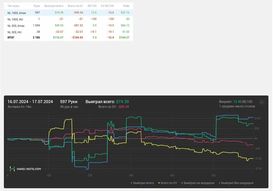The image size is (273, 191).
Task: Click the 300 x-axis label
Action: (x=131, y=175)
